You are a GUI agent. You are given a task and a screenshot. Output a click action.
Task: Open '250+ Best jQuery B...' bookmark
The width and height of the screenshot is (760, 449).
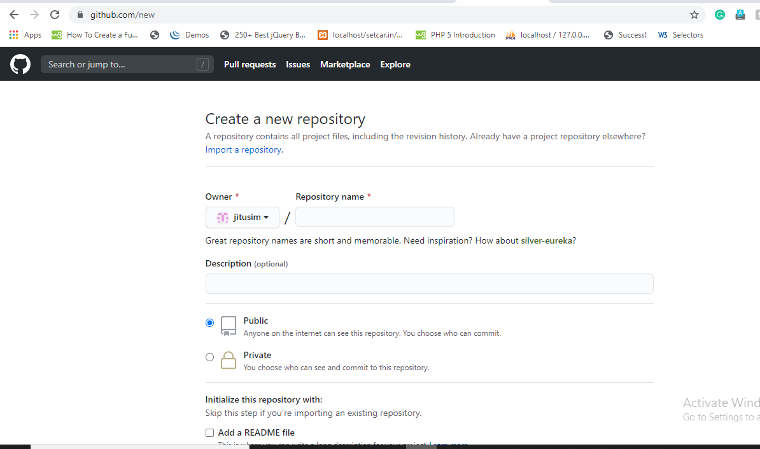263,35
